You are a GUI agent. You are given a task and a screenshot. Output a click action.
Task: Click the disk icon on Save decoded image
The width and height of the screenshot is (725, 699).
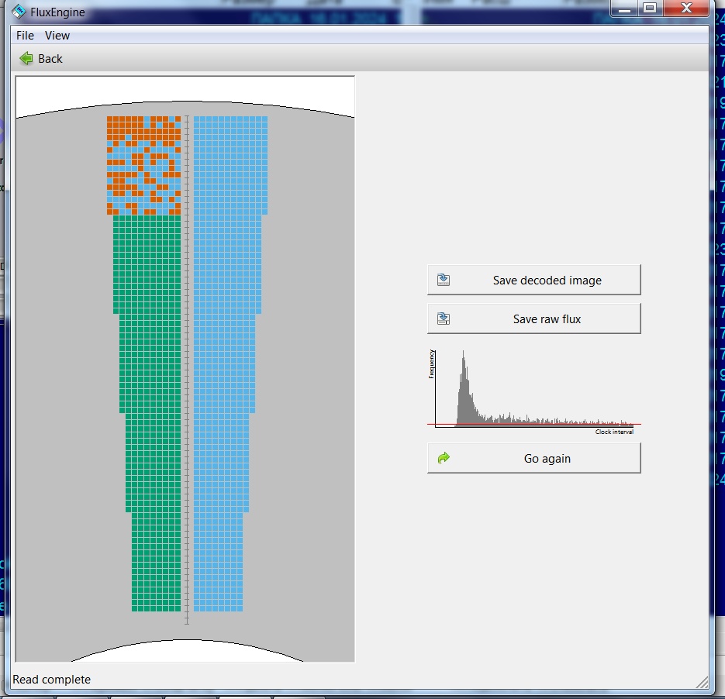[444, 280]
